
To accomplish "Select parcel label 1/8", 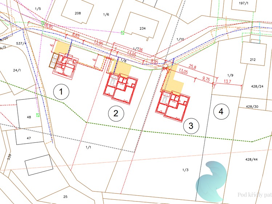I will pyautogui.click(x=123, y=61).
